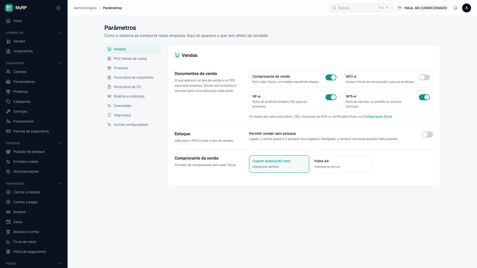
Task: Open notifications bell icon
Action: [456, 8]
